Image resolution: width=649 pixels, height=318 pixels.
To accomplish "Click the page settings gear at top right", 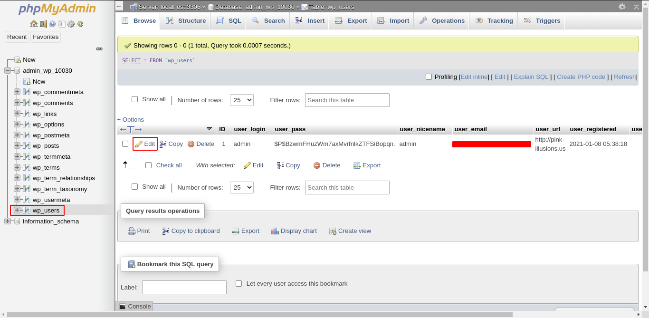I will pos(622,7).
